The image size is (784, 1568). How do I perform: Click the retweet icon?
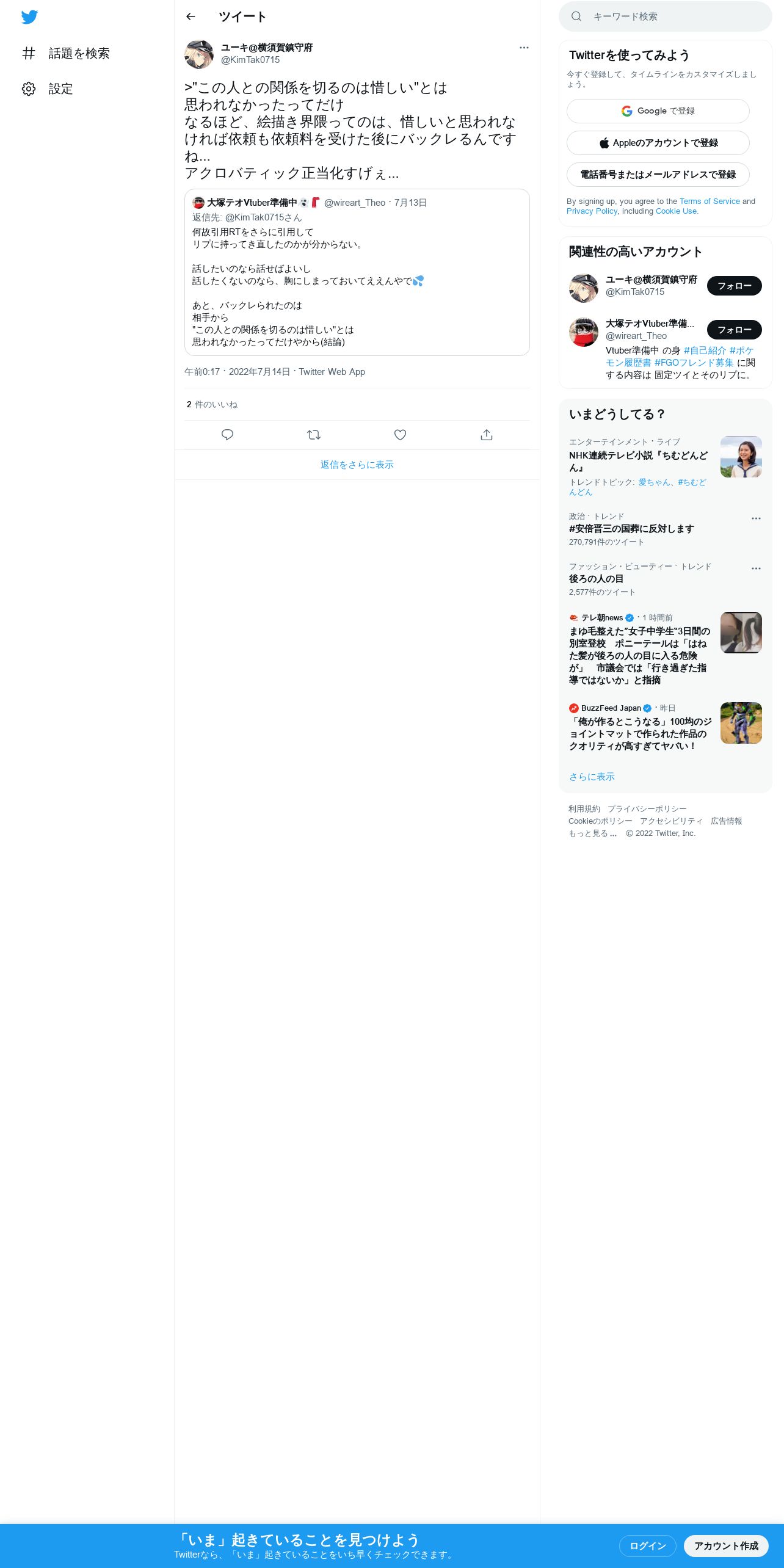click(x=314, y=435)
